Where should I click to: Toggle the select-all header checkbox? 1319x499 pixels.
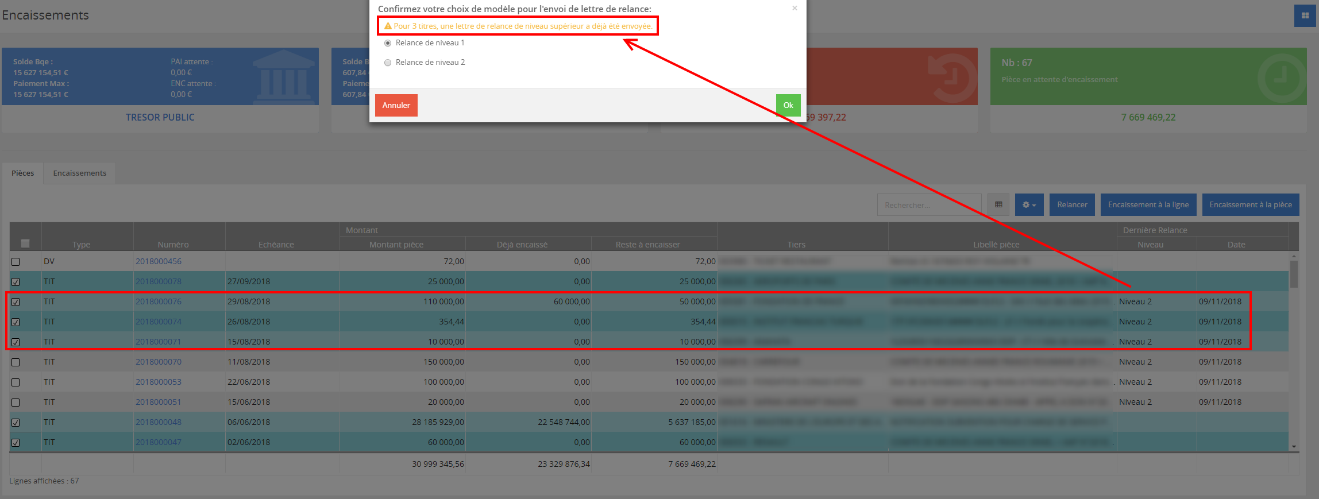(x=25, y=243)
